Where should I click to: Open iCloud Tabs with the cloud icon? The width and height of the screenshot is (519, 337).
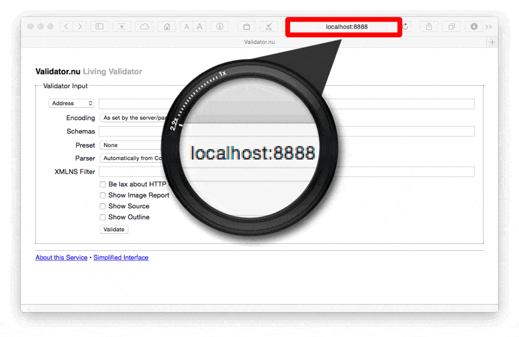[144, 26]
